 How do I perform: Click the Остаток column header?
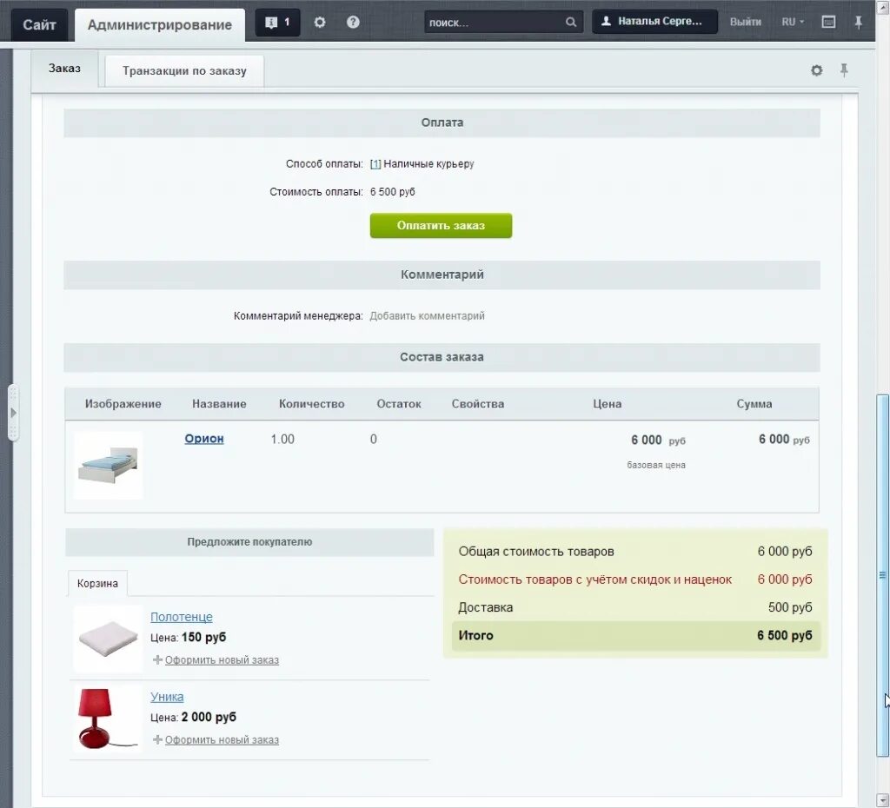point(399,404)
